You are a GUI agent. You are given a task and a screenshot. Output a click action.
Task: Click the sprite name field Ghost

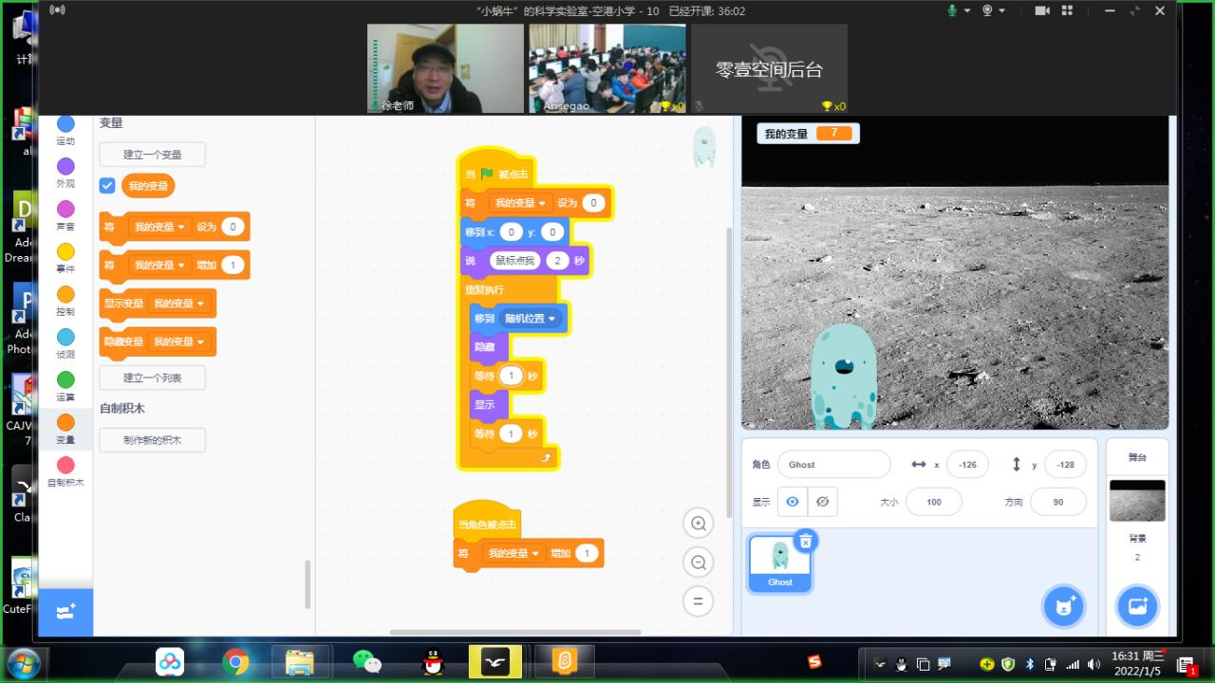[833, 464]
